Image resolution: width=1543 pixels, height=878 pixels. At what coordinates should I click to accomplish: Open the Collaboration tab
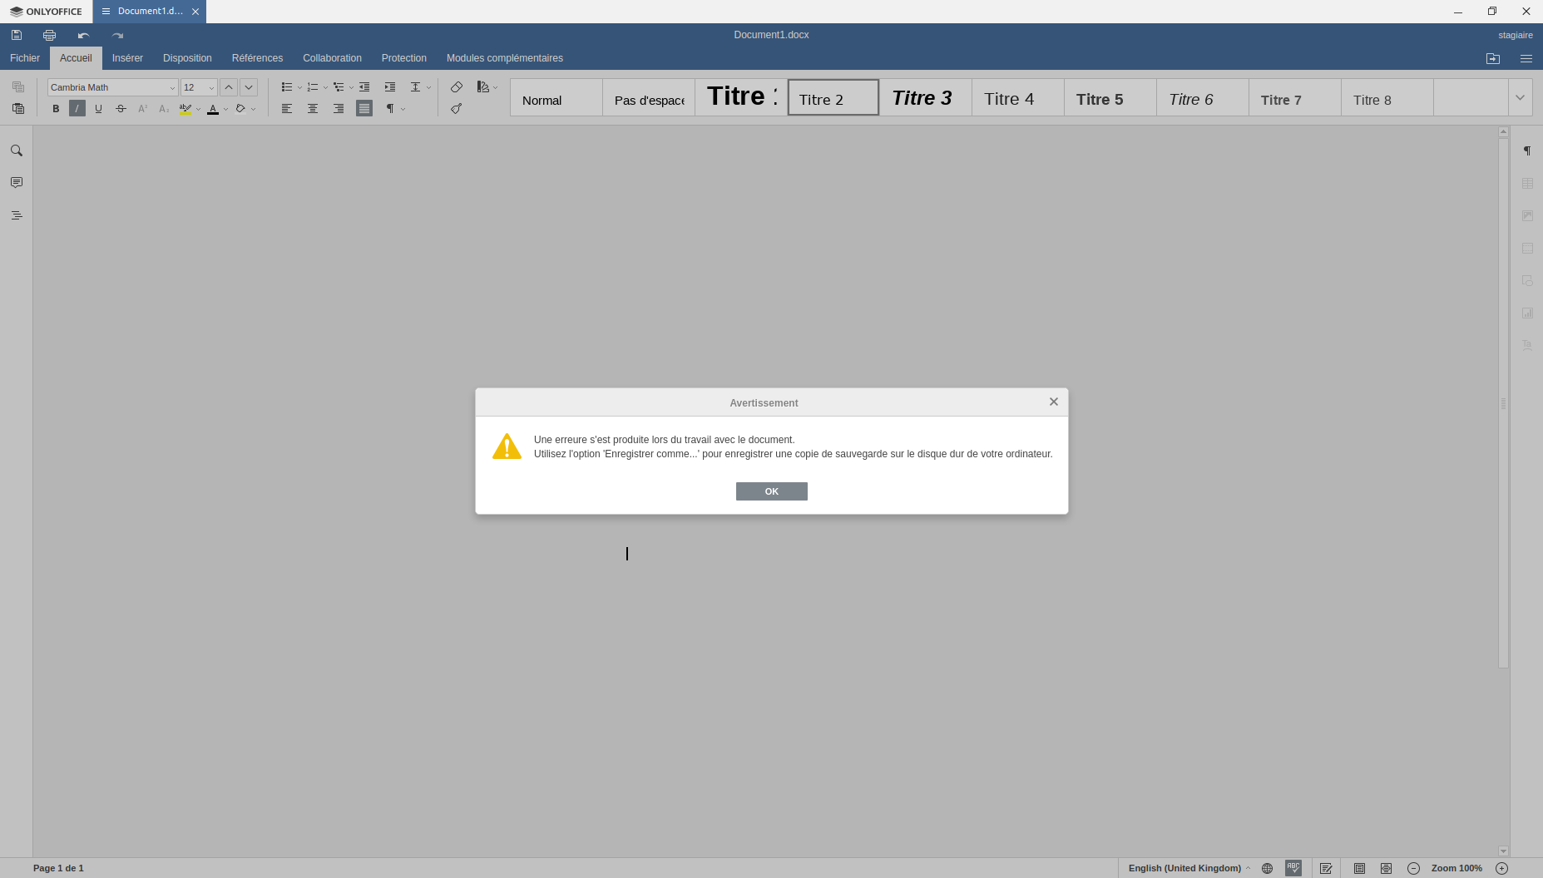click(332, 58)
